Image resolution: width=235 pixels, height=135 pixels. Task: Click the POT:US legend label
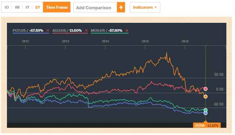[19, 30]
